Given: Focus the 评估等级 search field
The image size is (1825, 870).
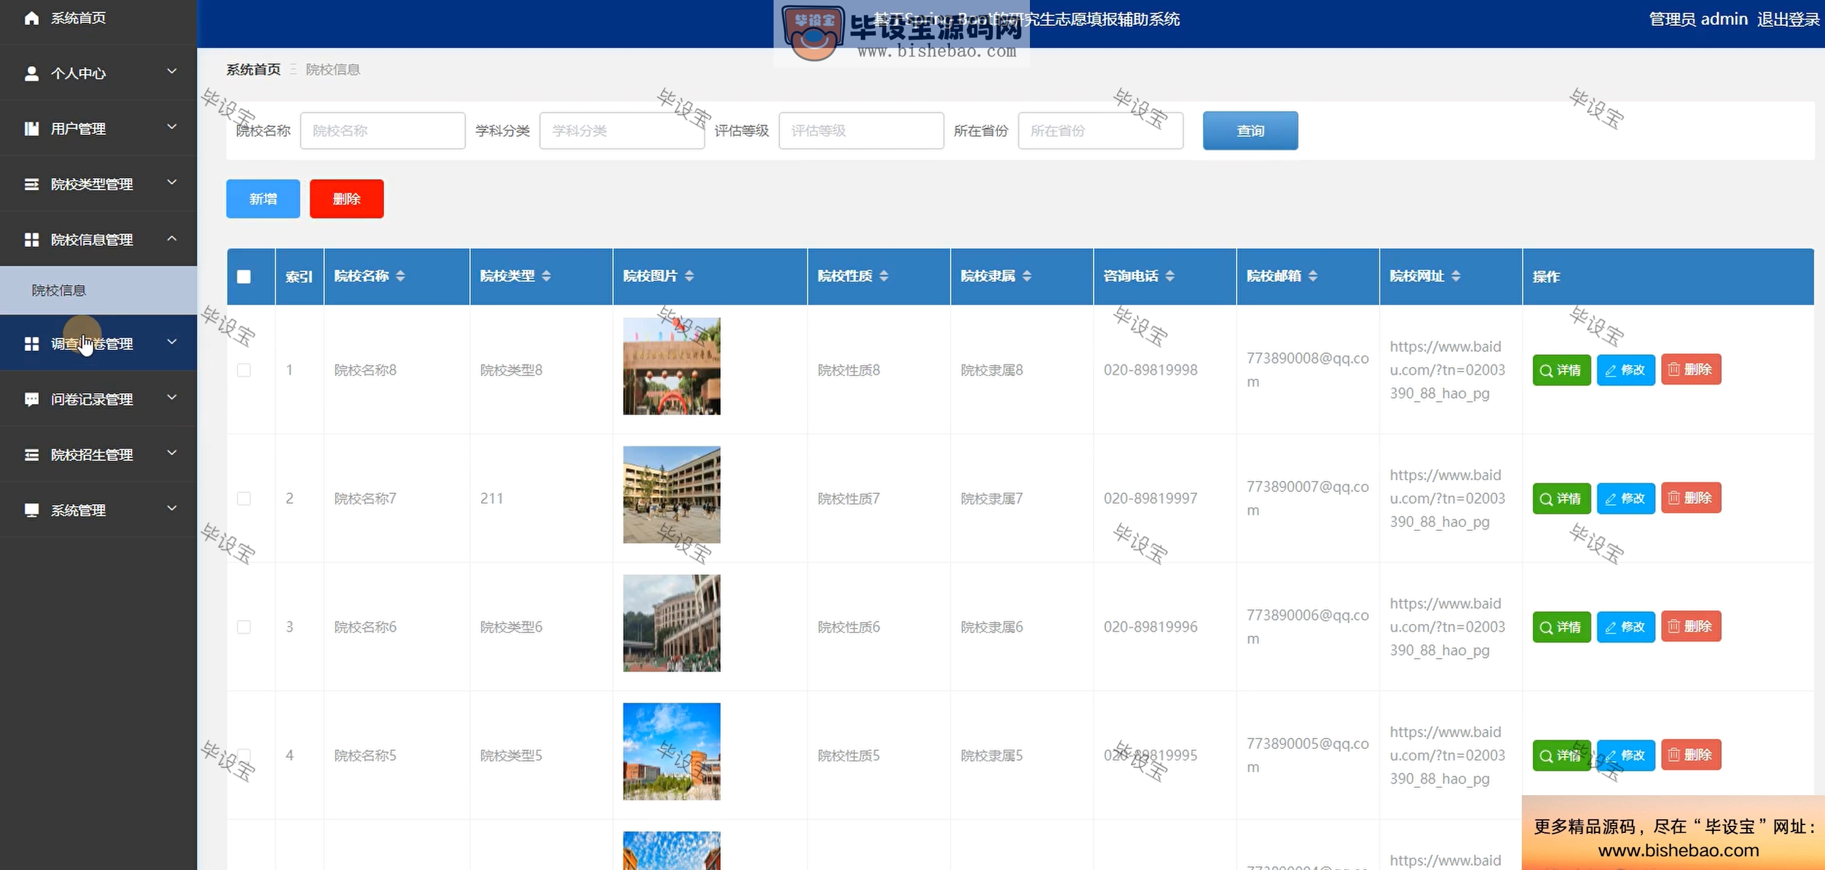Looking at the screenshot, I should click(861, 130).
